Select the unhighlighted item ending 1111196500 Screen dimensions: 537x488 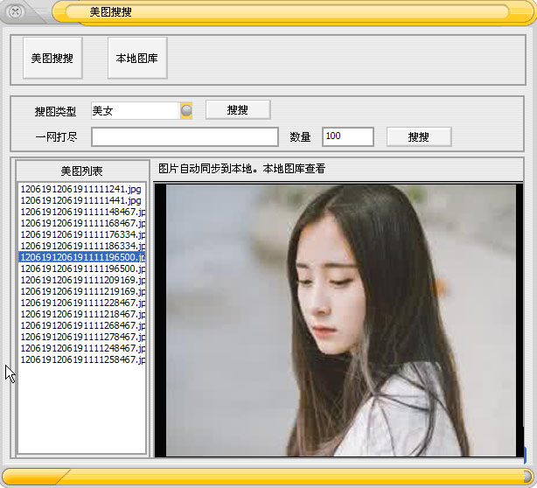click(x=82, y=268)
